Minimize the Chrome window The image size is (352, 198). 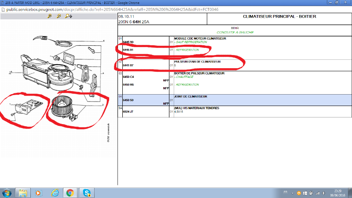pos(330,2)
